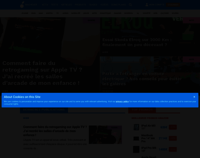Select the CULTURE category
Image resolution: width=200 pixels, height=158 pixels.
point(164,13)
